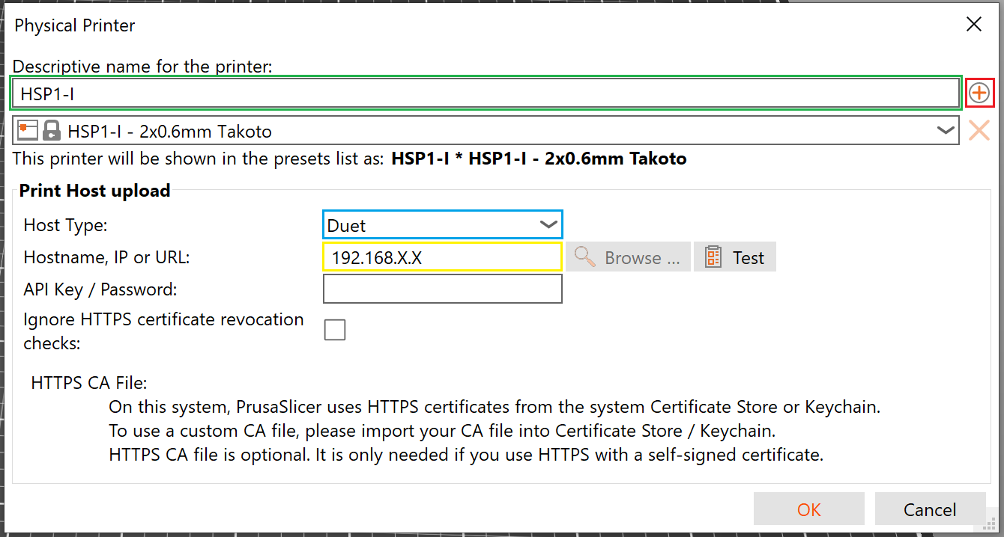Close the Physical Printer window

(973, 25)
